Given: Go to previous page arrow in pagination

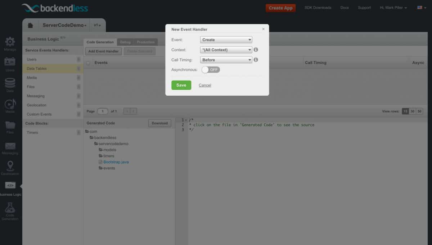Looking at the screenshot, I should [127, 112].
